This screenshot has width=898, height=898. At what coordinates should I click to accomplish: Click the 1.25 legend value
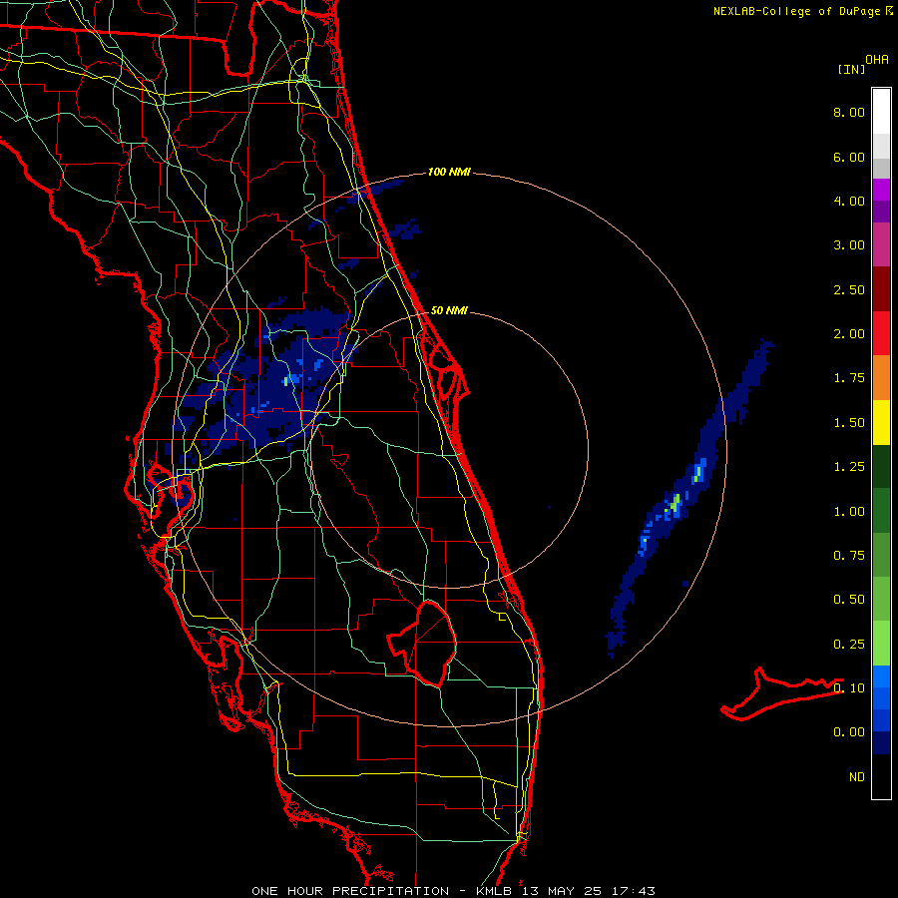[x=849, y=467]
